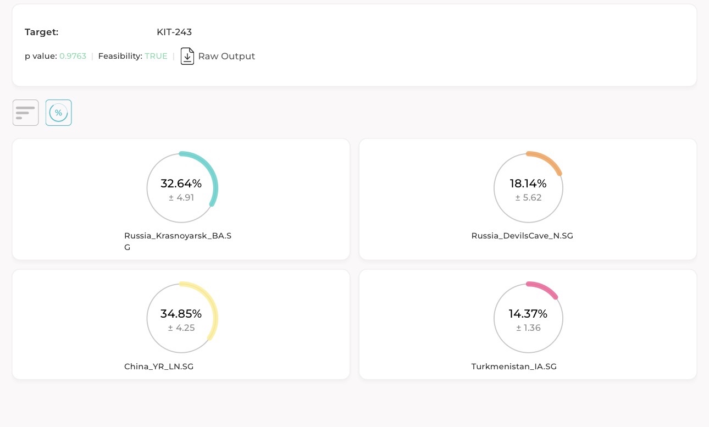Click the yellow China_YR_LN 34.85% donut chart

tap(182, 318)
